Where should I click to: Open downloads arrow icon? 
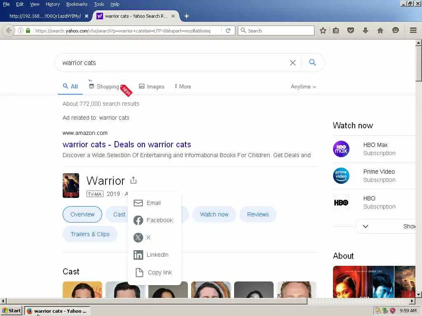coord(365,30)
